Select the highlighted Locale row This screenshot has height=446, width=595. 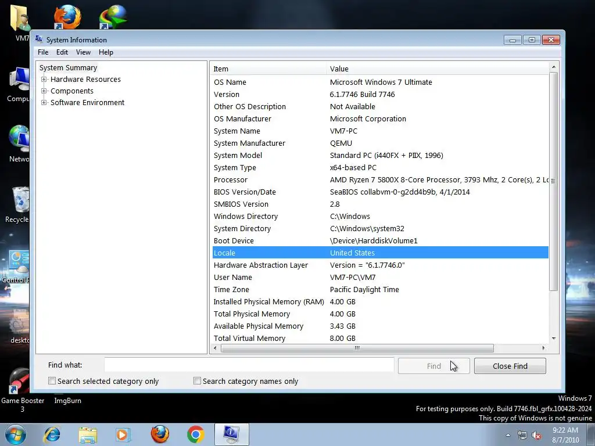380,253
